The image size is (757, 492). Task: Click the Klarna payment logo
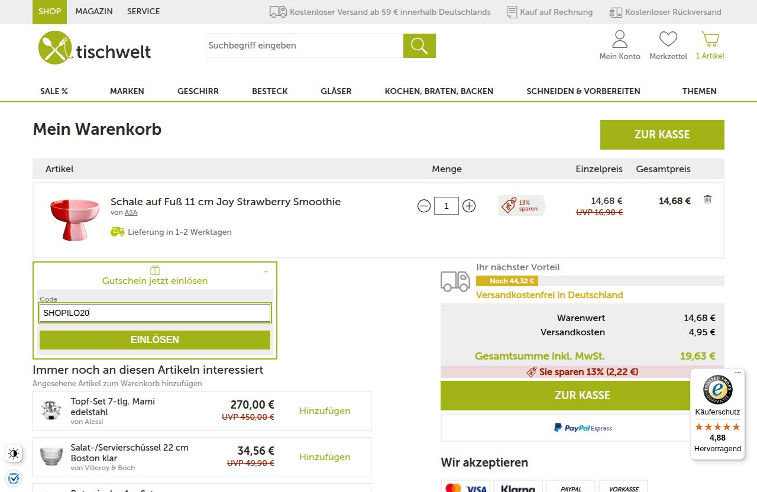[518, 488]
